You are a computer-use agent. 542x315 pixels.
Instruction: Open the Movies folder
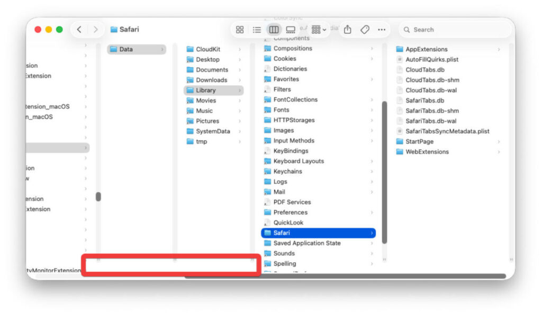tap(214, 101)
